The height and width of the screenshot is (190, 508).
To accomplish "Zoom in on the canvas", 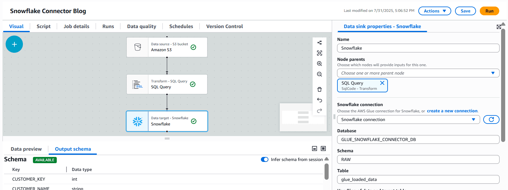I will (319, 64).
